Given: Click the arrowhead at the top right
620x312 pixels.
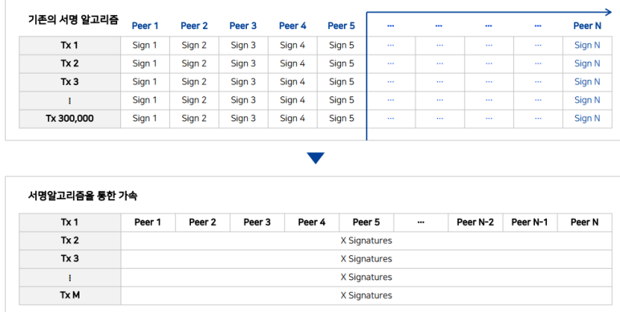Looking at the screenshot, I should (x=608, y=12).
